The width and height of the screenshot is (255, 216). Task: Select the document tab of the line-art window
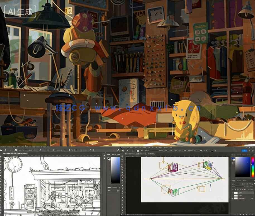pyautogui.click(x=15, y=154)
